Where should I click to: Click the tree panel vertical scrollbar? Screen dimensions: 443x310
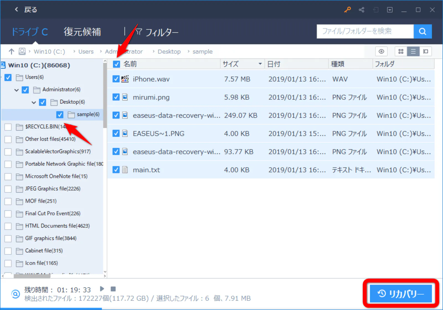pos(105,95)
